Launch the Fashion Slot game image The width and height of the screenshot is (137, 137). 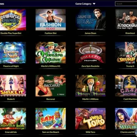click(51, 20)
